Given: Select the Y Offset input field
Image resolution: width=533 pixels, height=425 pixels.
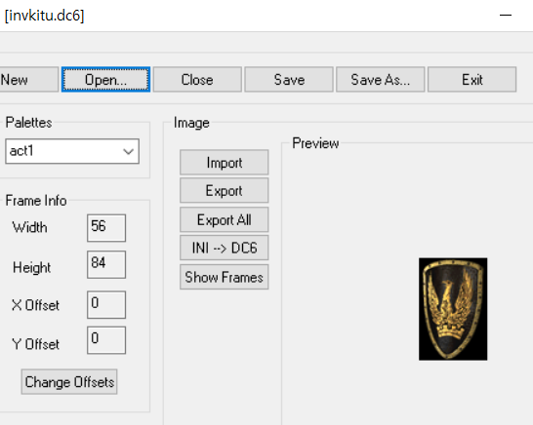Looking at the screenshot, I should [106, 340].
